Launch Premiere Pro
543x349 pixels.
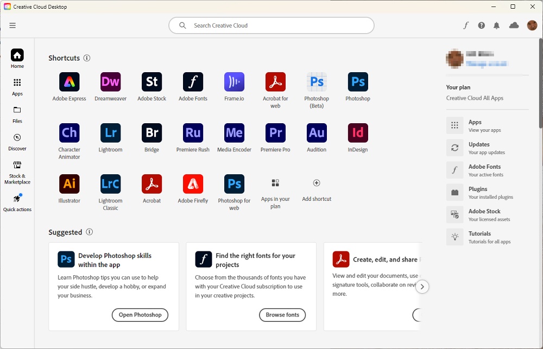275,133
